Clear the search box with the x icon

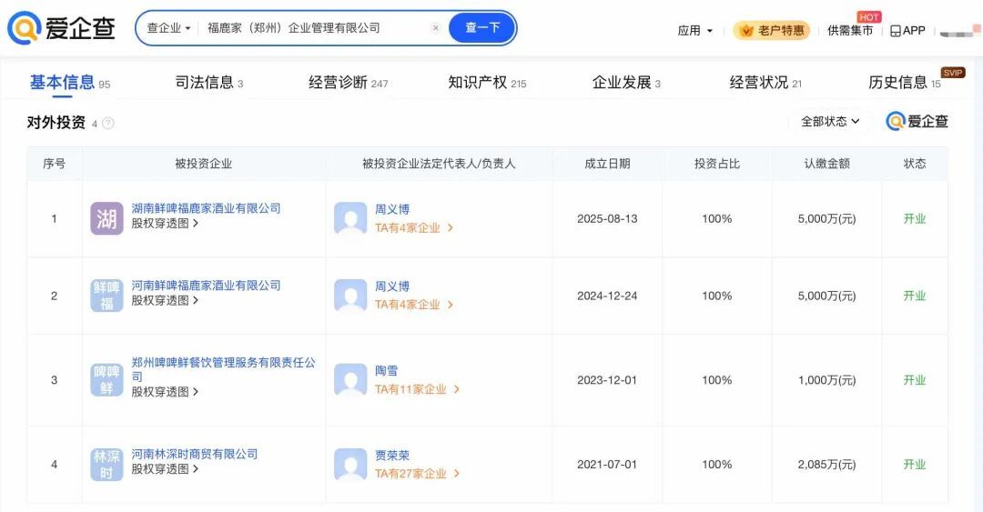[435, 28]
